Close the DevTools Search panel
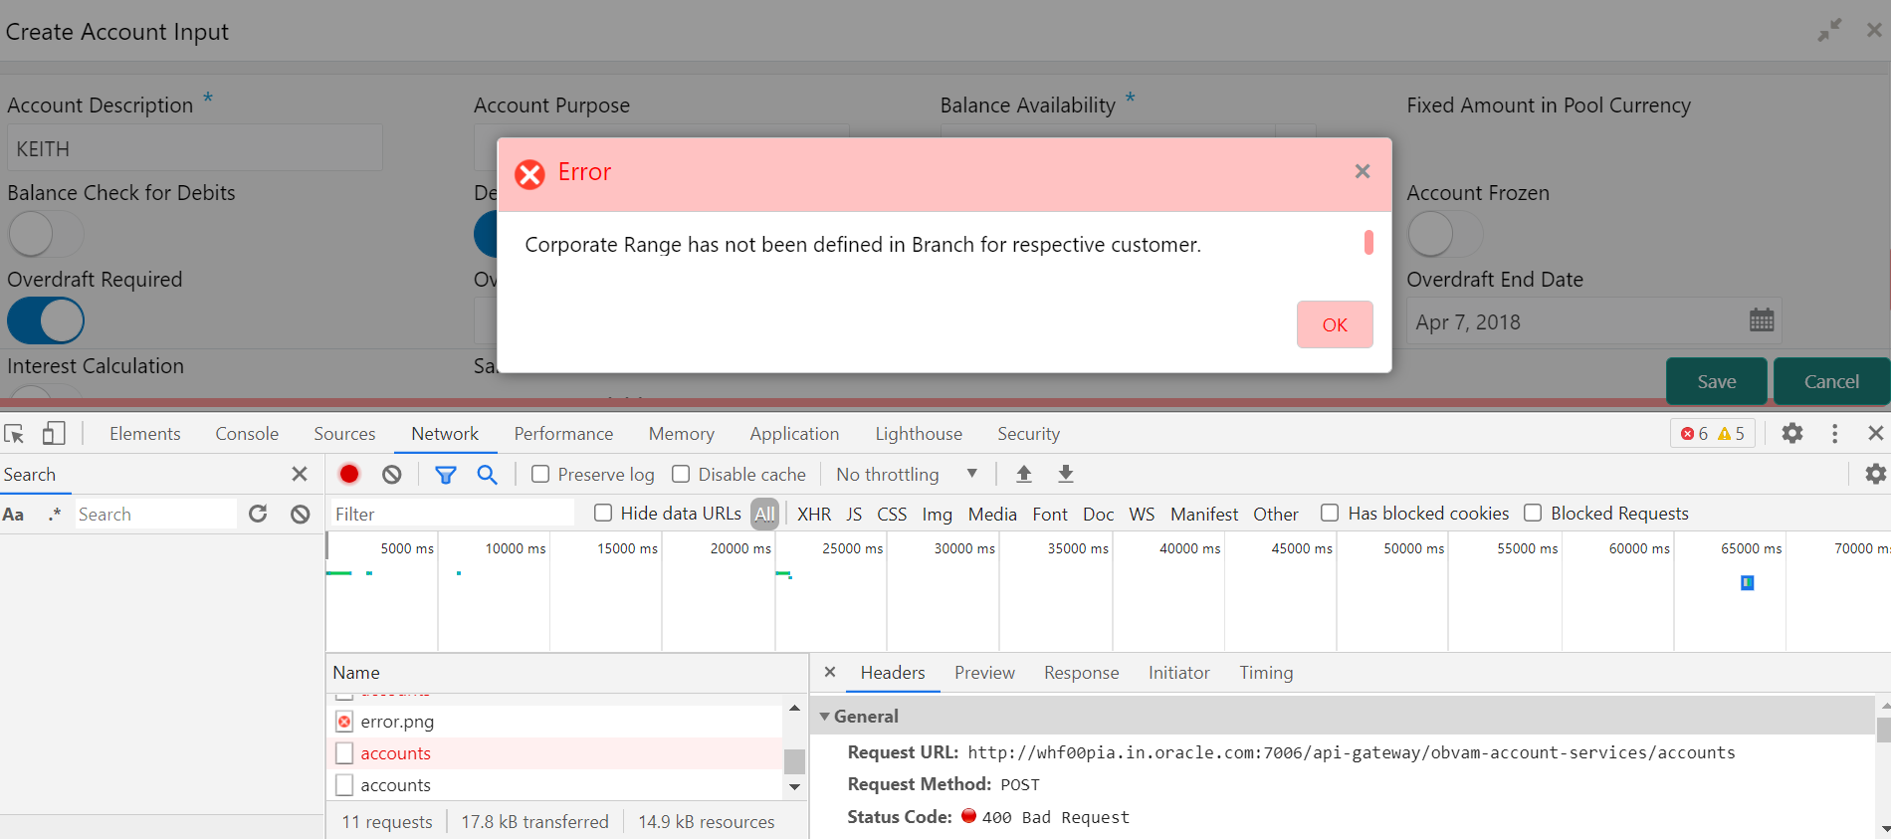Image resolution: width=1891 pixels, height=839 pixels. pos(300,474)
